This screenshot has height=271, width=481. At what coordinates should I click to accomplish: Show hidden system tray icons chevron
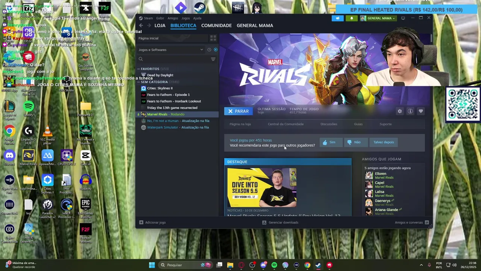tap(421, 265)
